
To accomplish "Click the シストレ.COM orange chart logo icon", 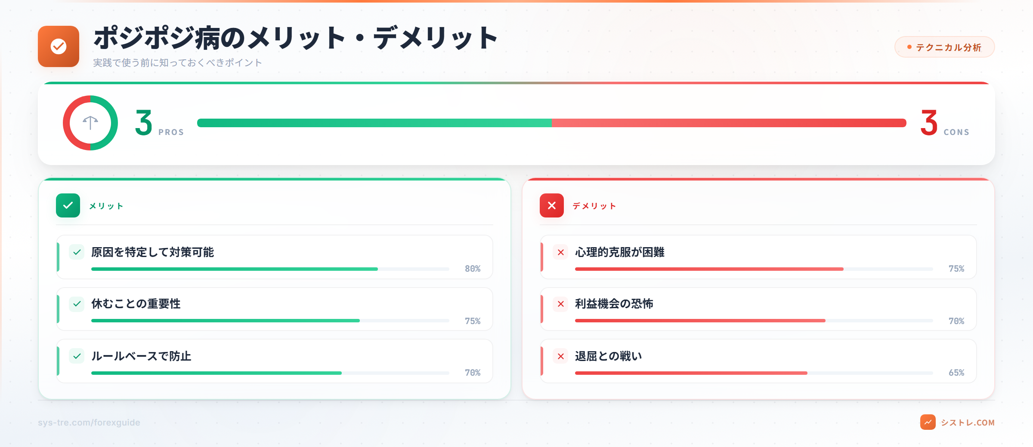I will tap(928, 422).
